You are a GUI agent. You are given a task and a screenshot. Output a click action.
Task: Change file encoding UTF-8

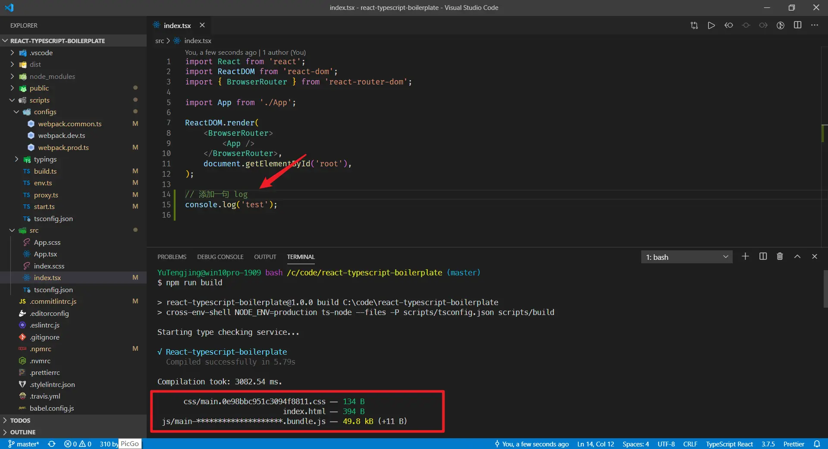pos(666,444)
